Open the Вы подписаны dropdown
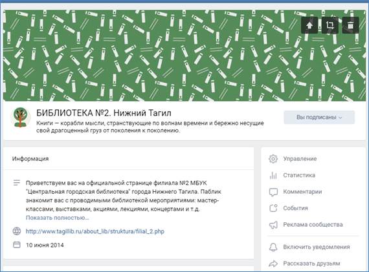The width and height of the screenshot is (369, 272). pyautogui.click(x=319, y=117)
